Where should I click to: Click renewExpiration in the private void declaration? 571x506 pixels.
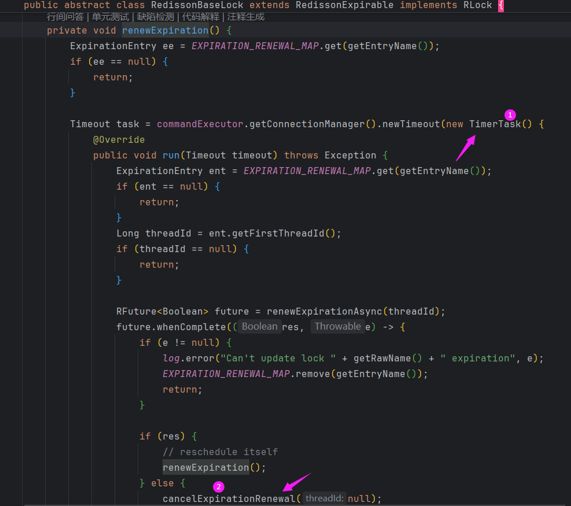coord(165,30)
